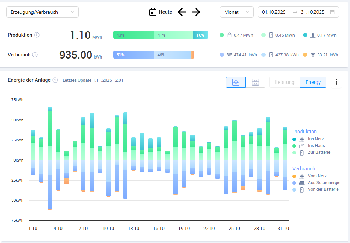Click the 16% segment of production bar
Screen dimensions: 350x243
(201, 35)
